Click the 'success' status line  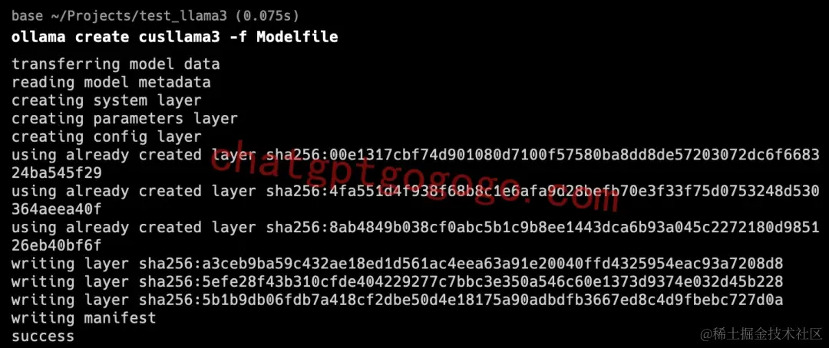point(43,337)
